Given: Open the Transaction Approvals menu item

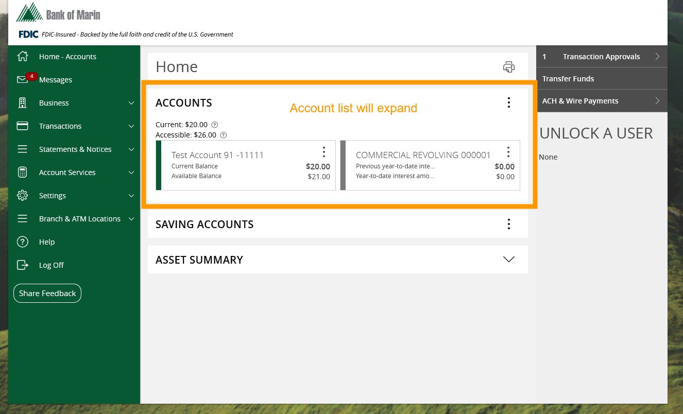Looking at the screenshot, I should point(601,56).
